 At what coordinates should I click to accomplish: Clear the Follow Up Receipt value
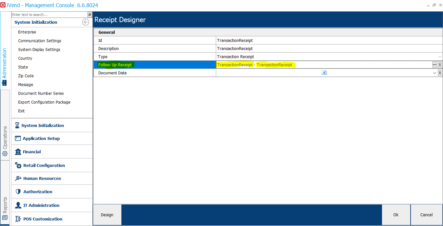[440, 65]
